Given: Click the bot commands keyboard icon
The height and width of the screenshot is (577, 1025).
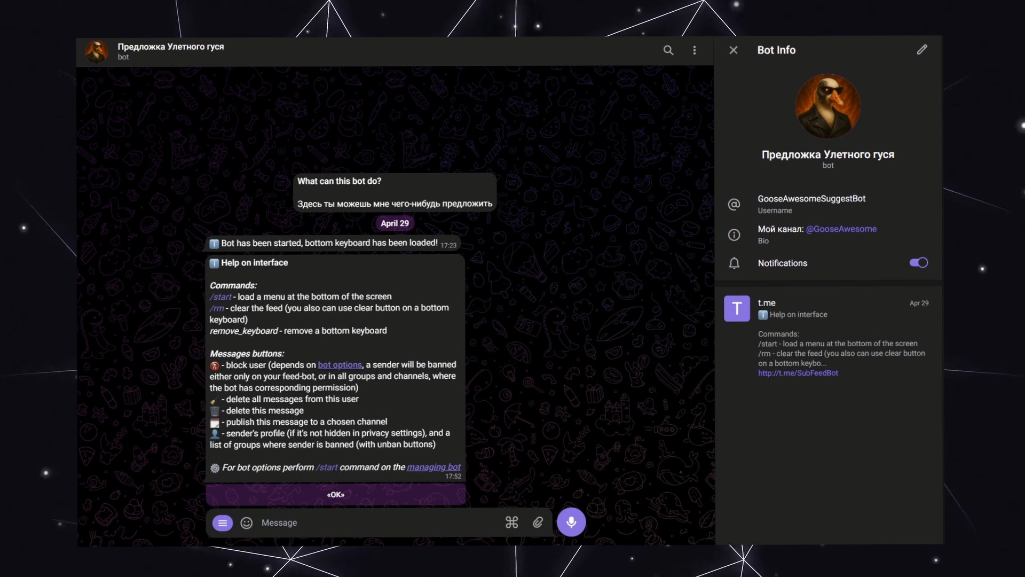Looking at the screenshot, I should coord(511,523).
